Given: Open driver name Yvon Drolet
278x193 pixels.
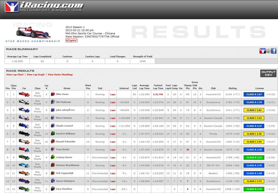Looking at the screenshot, I should coord(63,149).
